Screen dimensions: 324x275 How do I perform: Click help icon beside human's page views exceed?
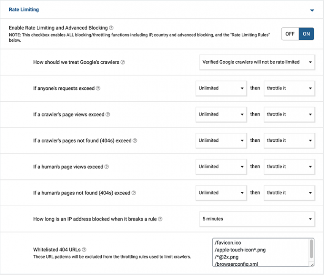click(106, 167)
